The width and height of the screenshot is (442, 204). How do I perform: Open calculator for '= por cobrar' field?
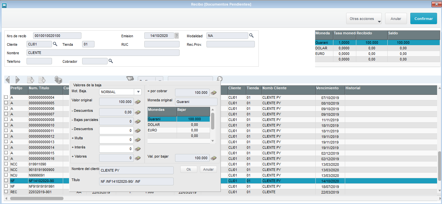tap(214, 93)
